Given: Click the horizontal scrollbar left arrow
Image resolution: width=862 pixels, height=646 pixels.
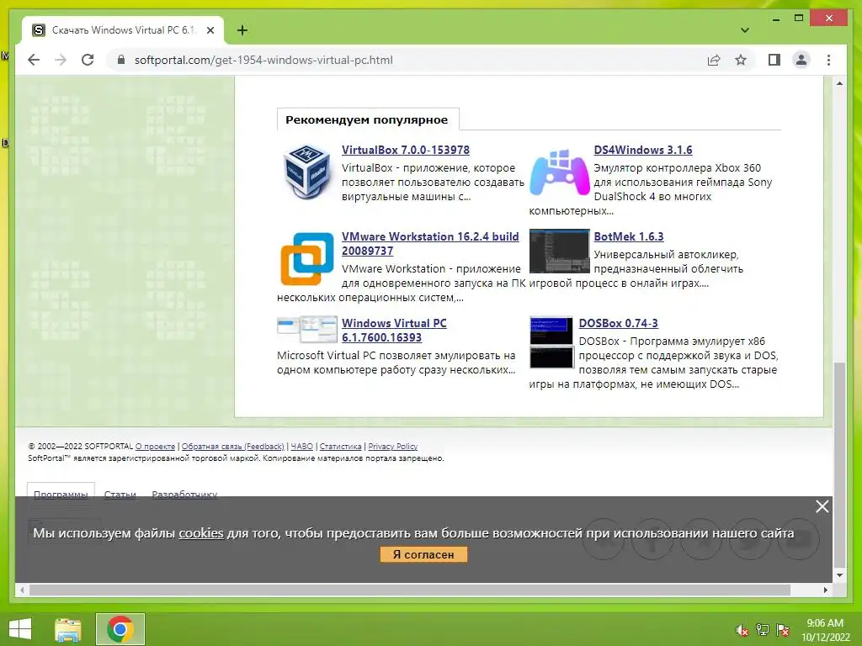Looking at the screenshot, I should pos(22,590).
